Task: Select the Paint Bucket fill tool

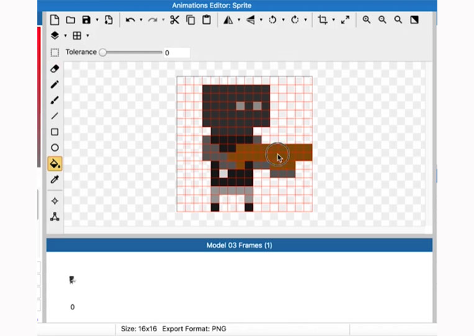Action: click(55, 164)
